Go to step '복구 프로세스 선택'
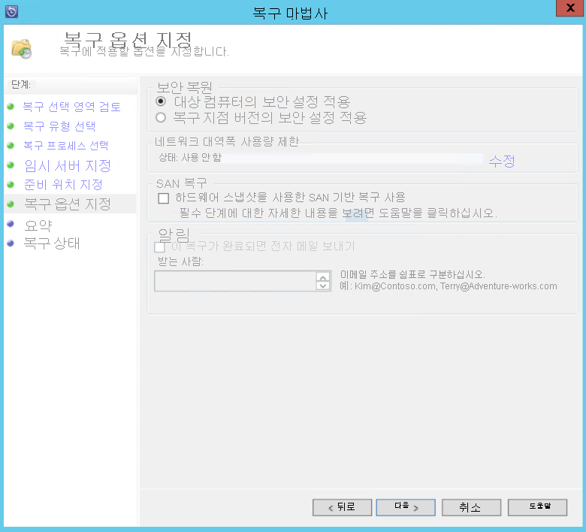This screenshot has height=532, width=586. [x=66, y=146]
